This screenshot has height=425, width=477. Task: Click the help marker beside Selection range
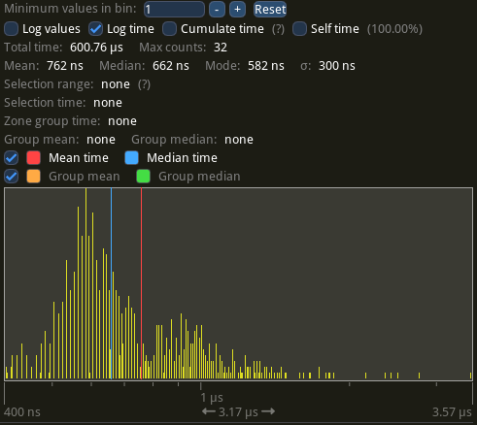[x=144, y=84]
